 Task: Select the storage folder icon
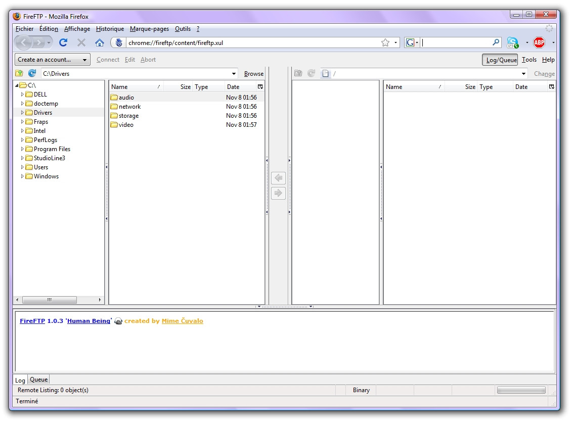[x=114, y=116]
